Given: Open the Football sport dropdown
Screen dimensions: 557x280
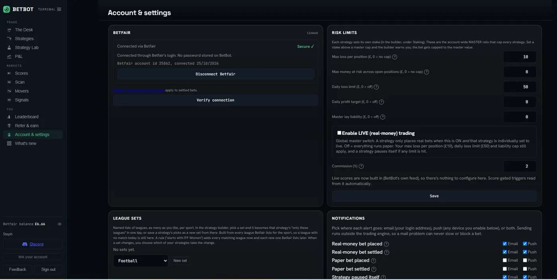Looking at the screenshot, I should [x=141, y=261].
